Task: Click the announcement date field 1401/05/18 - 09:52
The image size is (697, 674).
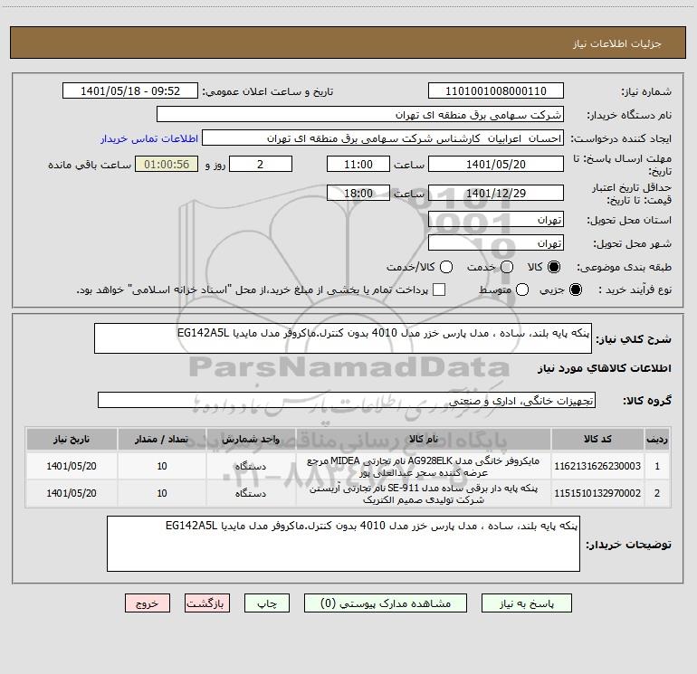Action: click(x=130, y=91)
